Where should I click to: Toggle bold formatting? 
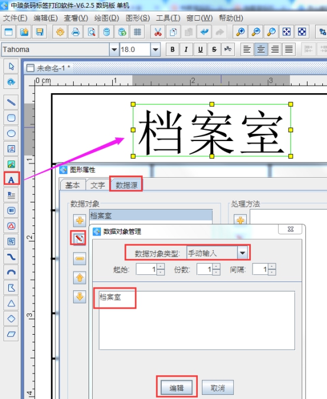pyautogui.click(x=172, y=50)
